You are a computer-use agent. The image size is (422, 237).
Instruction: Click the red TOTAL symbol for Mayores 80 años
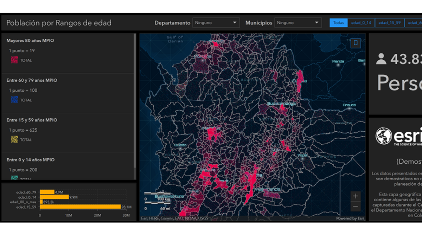14,60
